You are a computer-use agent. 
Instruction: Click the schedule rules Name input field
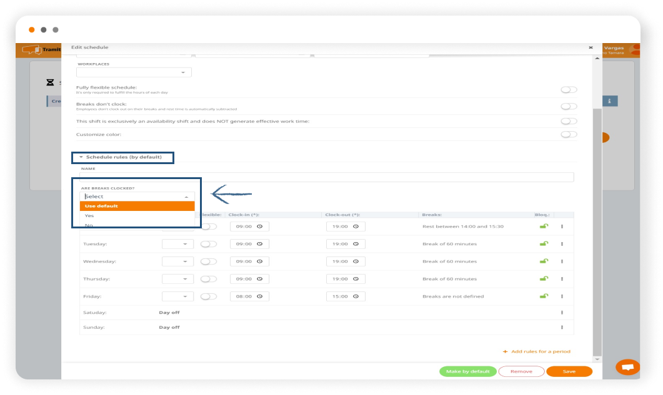326,177
